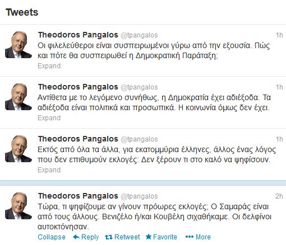Click the Favorite star icon
This screenshot has height=245, width=286.
click(x=149, y=237)
